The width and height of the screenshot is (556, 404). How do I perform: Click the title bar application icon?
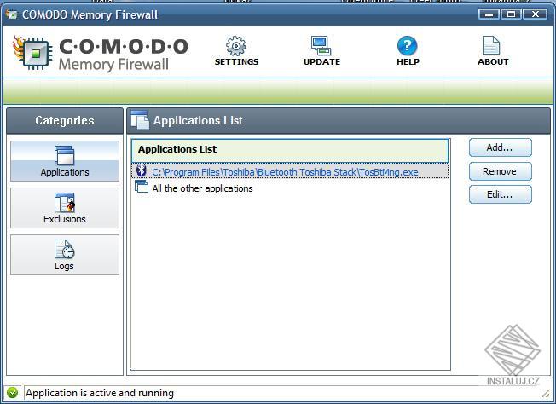tap(12, 14)
